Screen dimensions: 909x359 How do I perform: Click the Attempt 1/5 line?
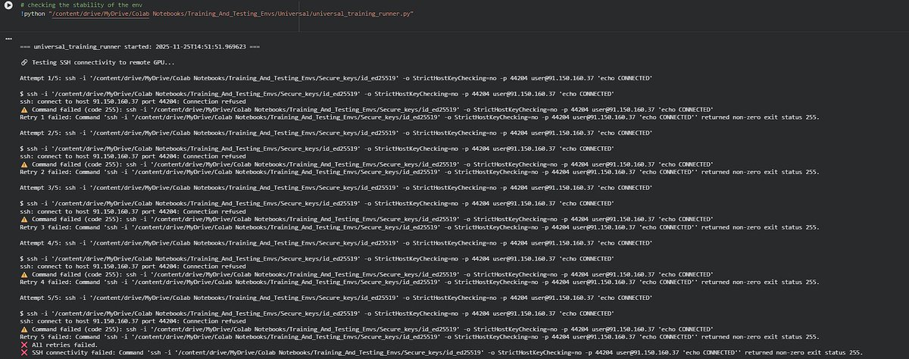coord(336,78)
